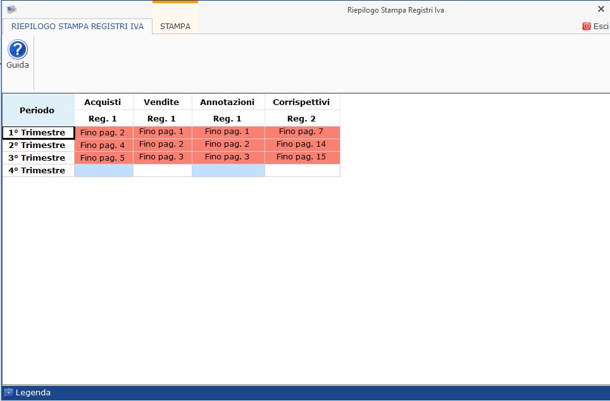Image resolution: width=610 pixels, height=401 pixels.
Task: Expand the Legenda panel icon
Action: point(8,393)
